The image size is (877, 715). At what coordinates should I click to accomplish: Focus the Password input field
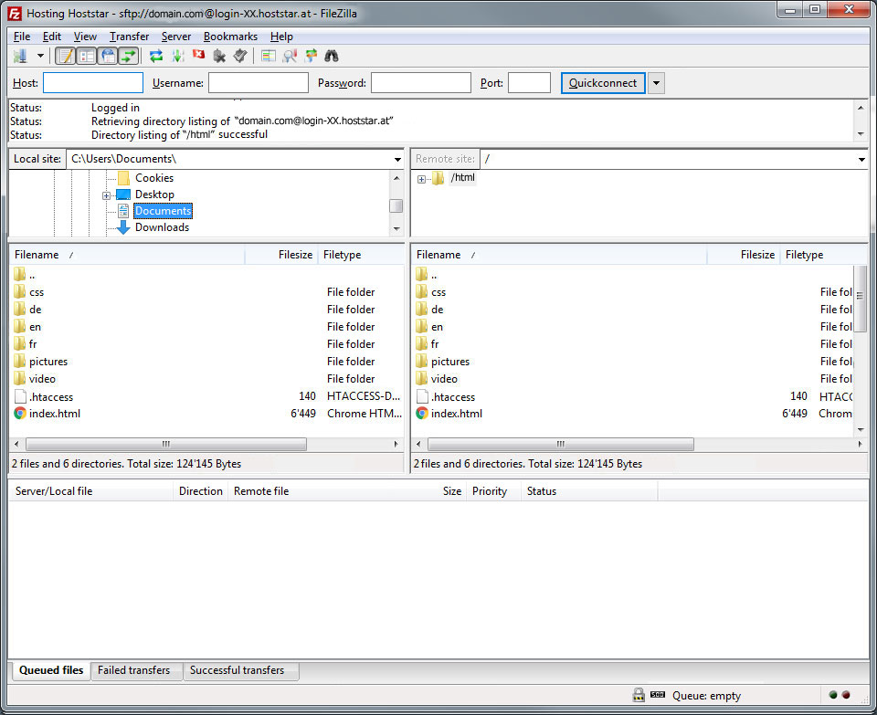point(420,83)
